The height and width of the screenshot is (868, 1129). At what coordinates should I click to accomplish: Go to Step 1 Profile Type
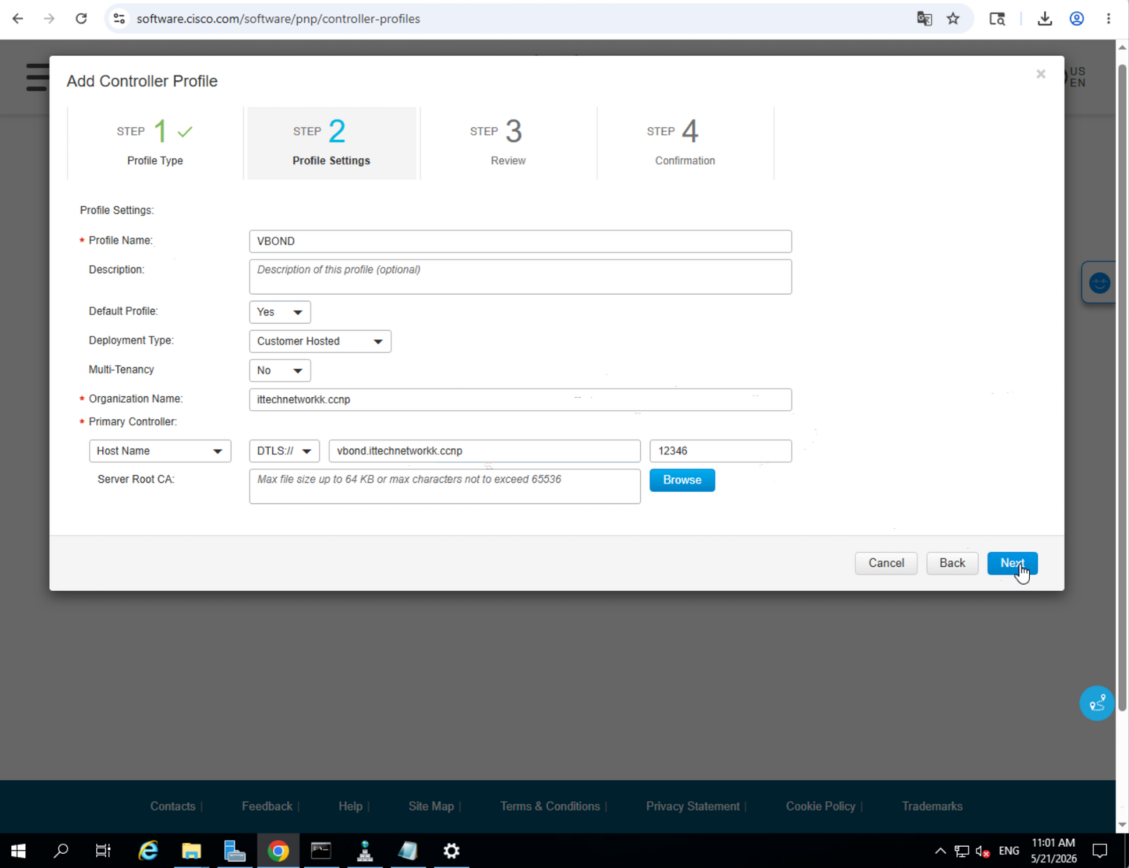tap(155, 143)
